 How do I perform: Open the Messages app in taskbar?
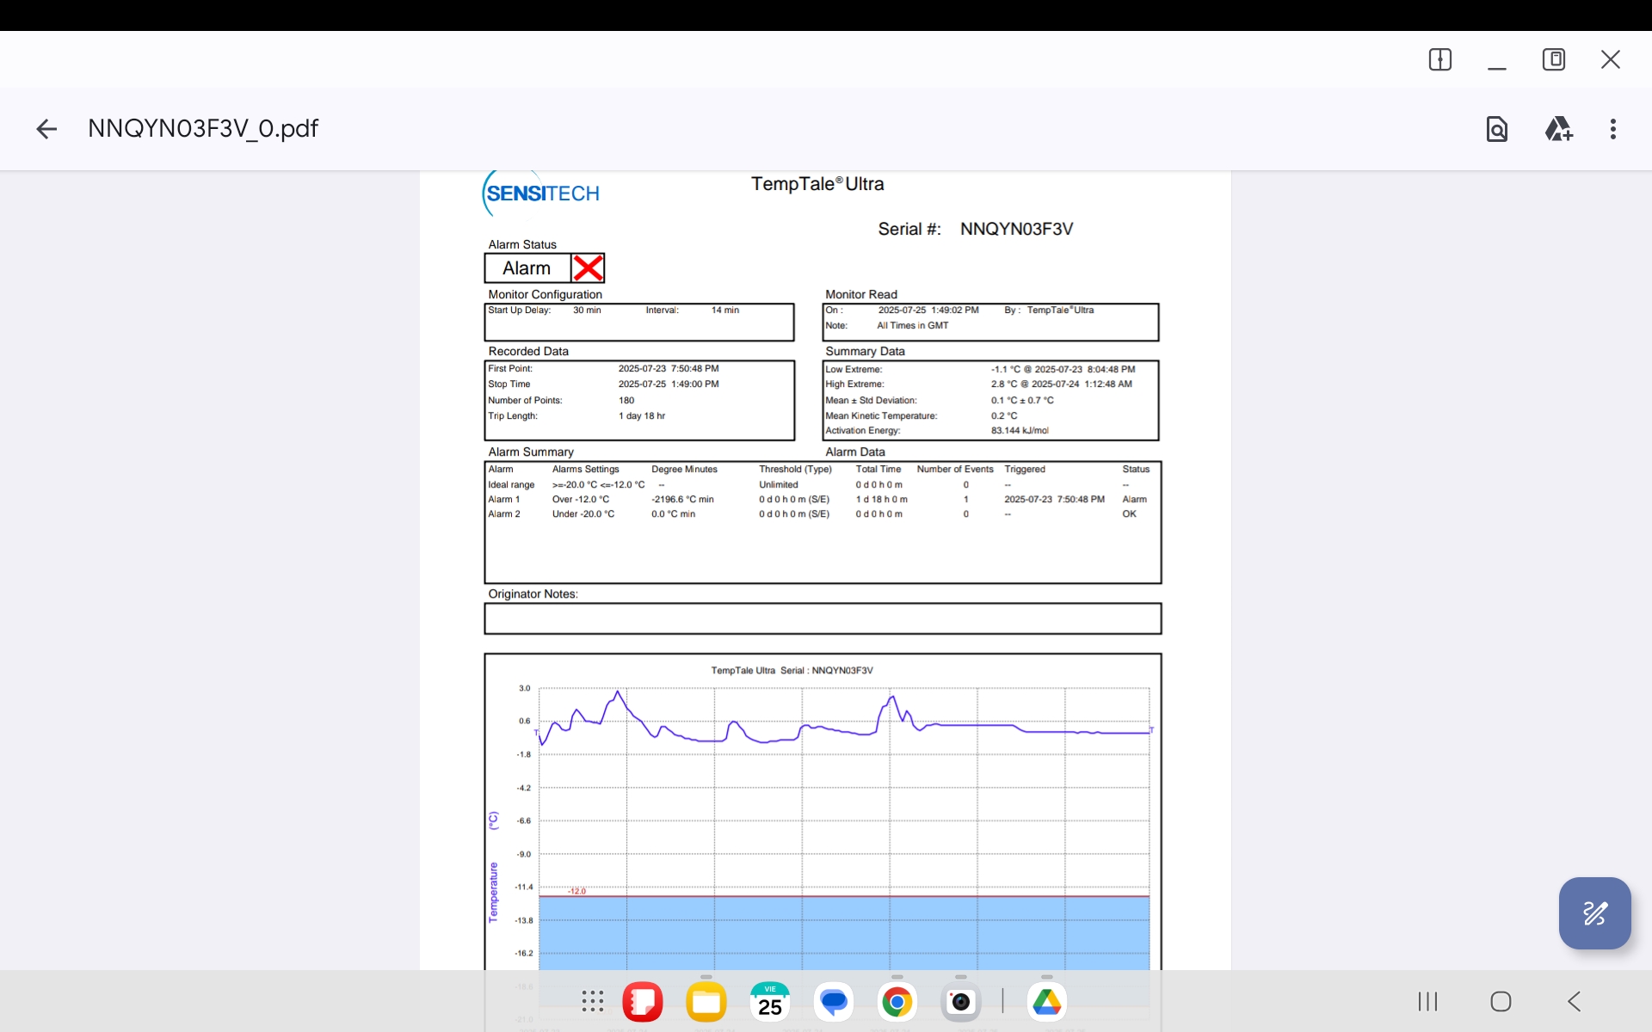pyautogui.click(x=833, y=1001)
